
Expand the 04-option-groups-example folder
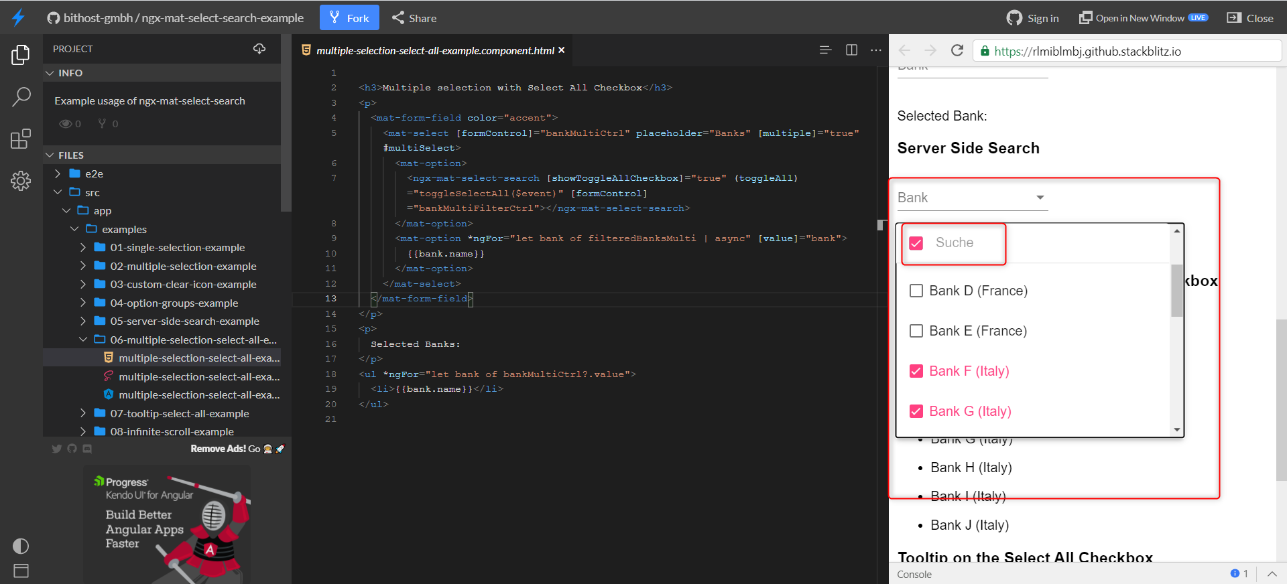83,303
